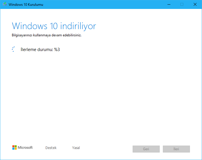202x160 pixels.
Task: Click the disabled maximize button
Action: 182,5
